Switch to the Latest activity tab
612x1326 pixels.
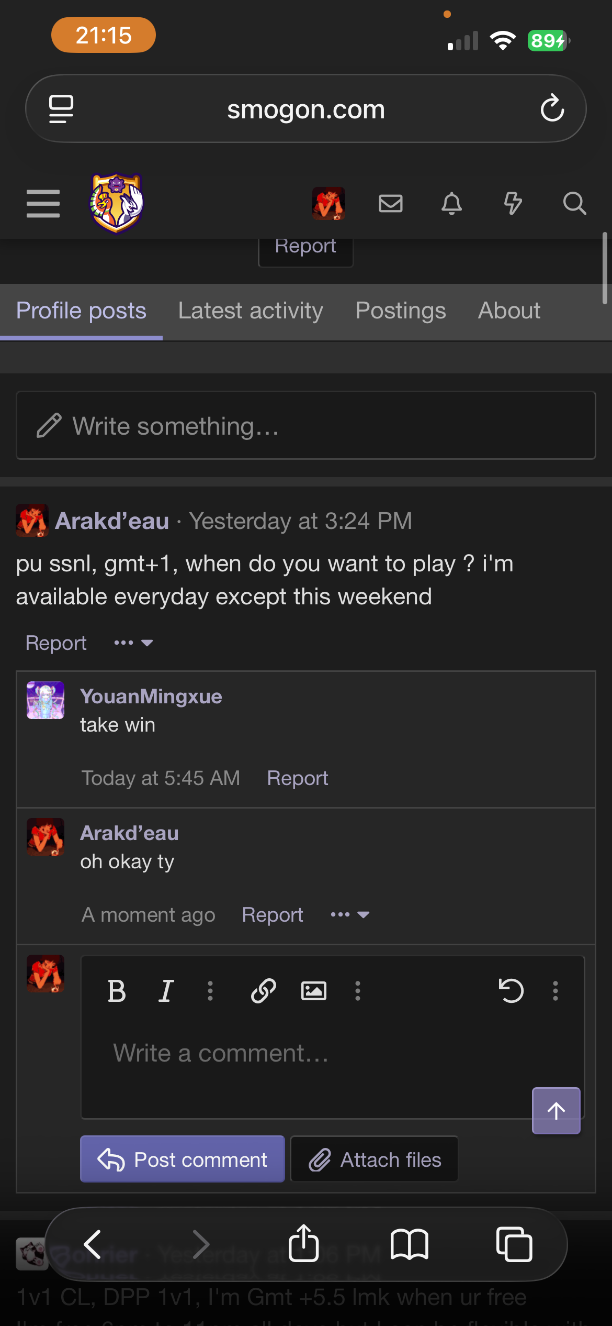coord(251,311)
